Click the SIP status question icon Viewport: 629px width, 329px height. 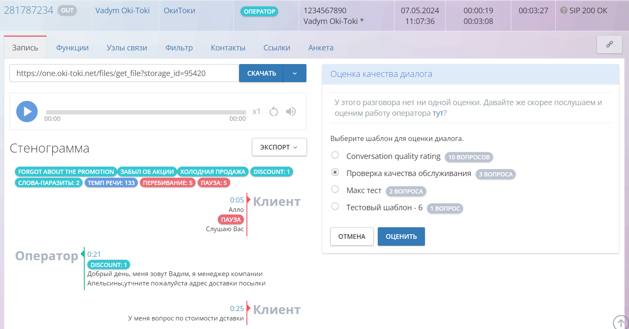tap(564, 11)
